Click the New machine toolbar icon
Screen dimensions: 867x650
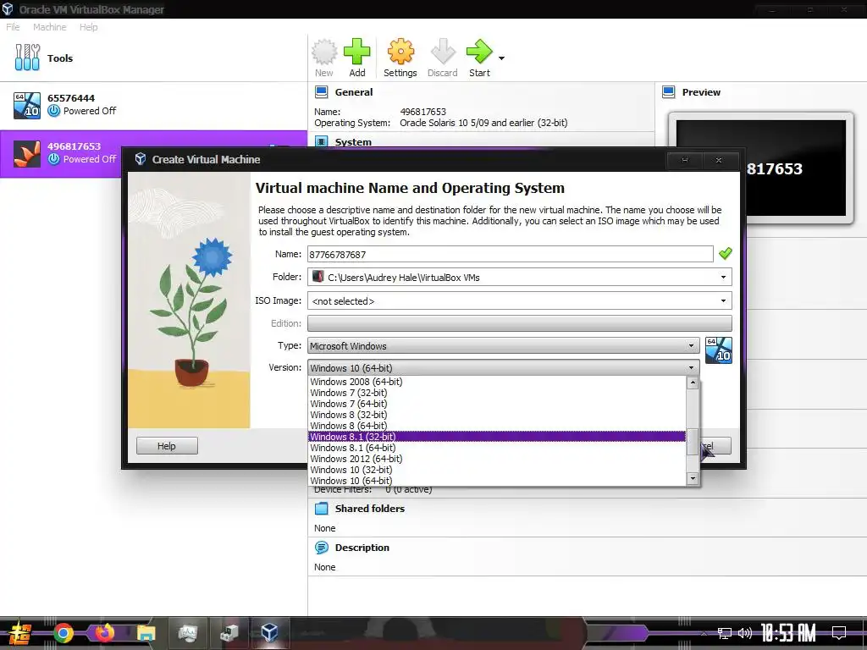pyautogui.click(x=324, y=52)
